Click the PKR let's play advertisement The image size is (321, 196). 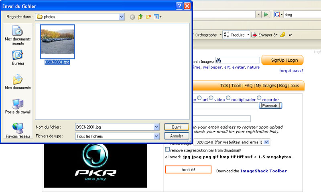95,165
